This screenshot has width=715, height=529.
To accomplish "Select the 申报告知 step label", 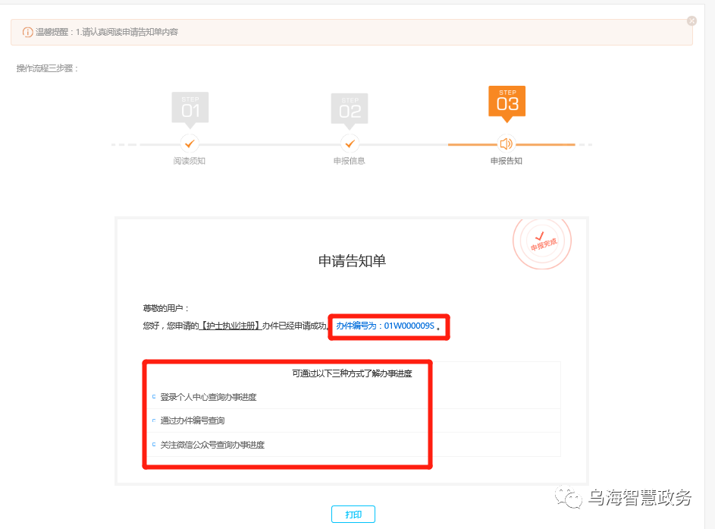I will [x=506, y=160].
